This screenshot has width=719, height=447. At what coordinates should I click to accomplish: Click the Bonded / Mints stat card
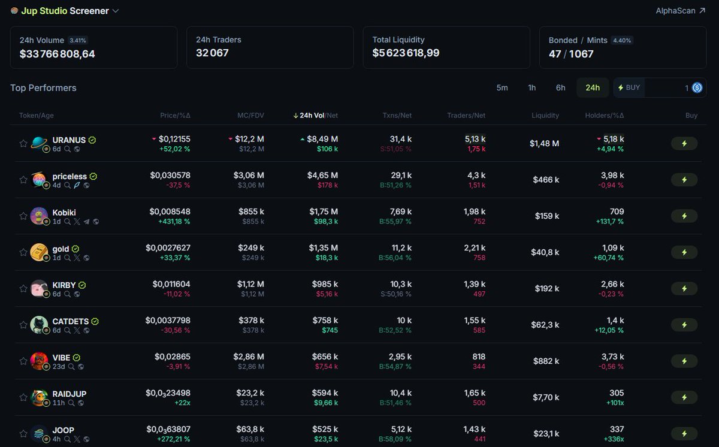pos(623,47)
